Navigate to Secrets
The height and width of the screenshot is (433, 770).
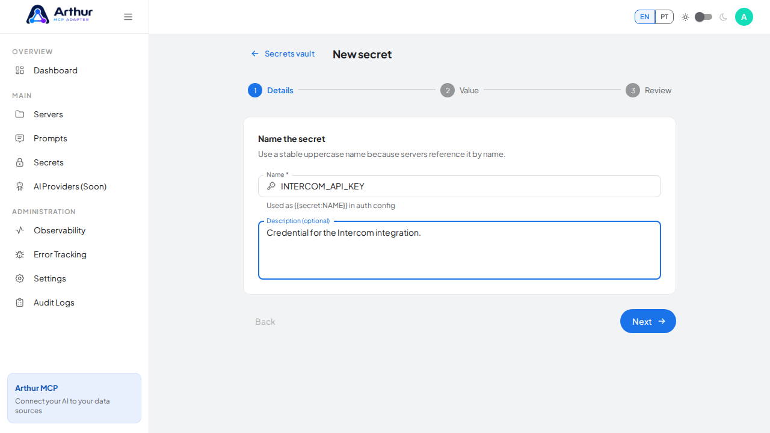(x=75, y=162)
